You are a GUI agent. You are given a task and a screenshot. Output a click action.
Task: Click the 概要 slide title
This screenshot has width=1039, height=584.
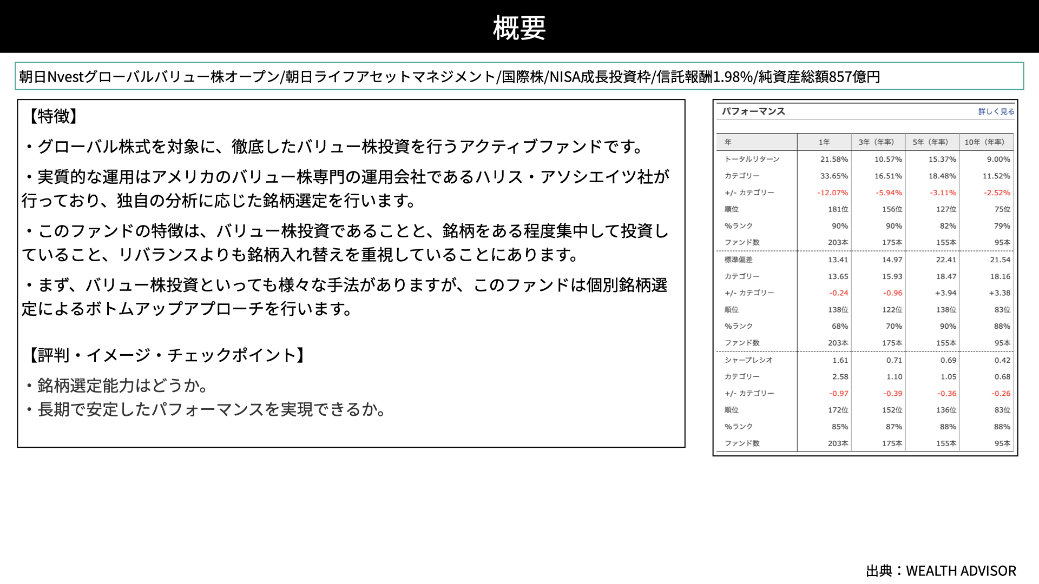(x=519, y=28)
